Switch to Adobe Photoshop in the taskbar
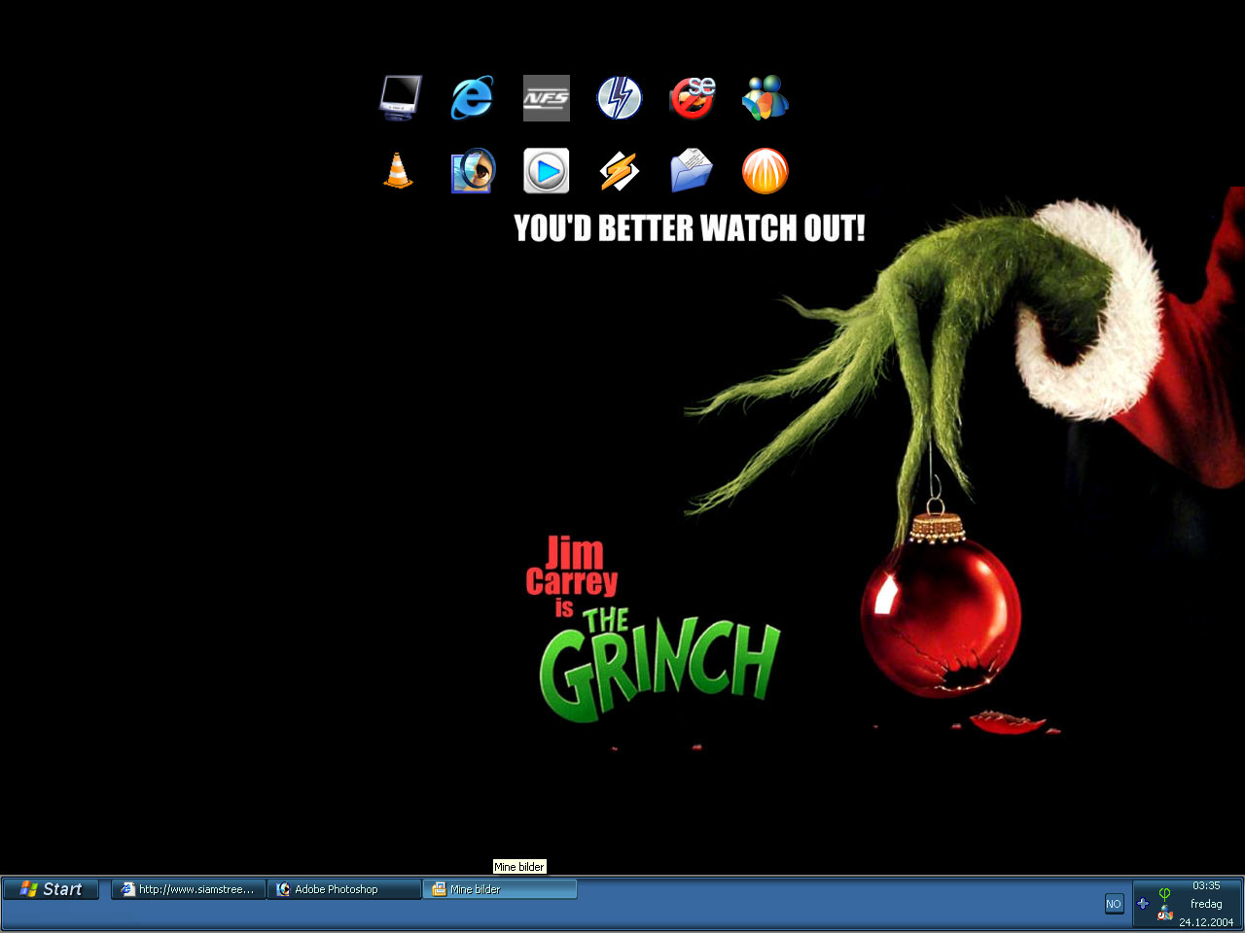The image size is (1245, 933). coord(344,889)
